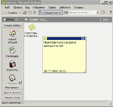Viewport: 113px width, 107px height.
Task: Expand the Create button dropdown arrow
Action: click(20, 13)
